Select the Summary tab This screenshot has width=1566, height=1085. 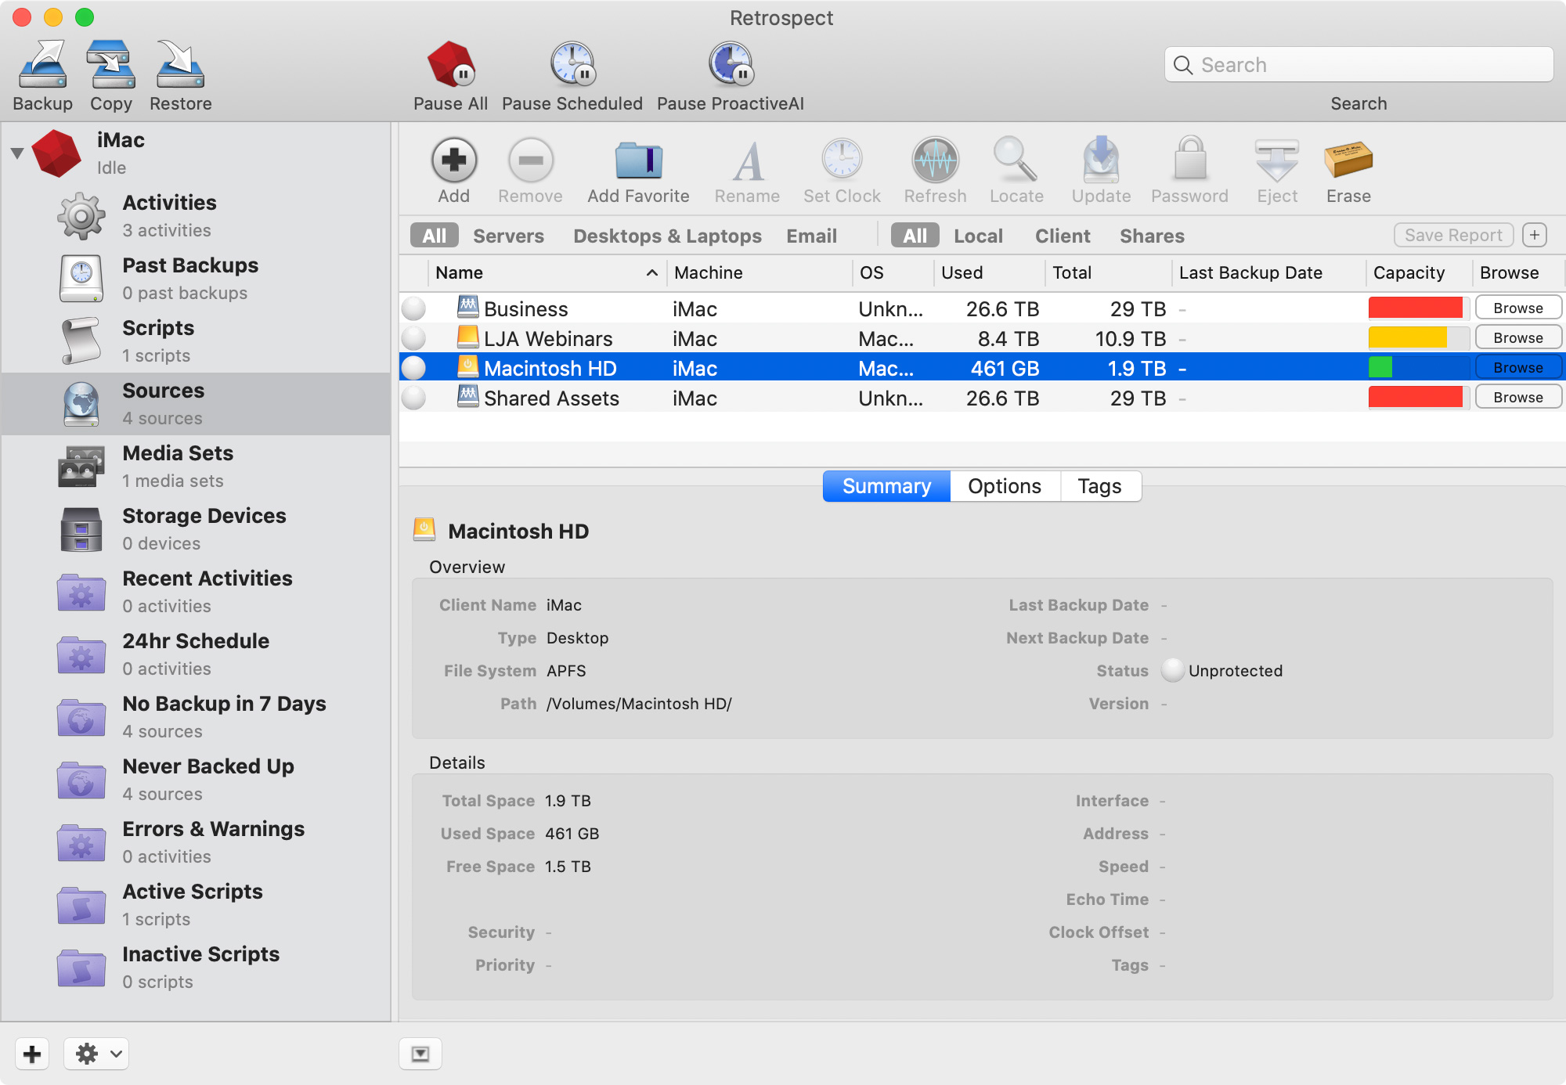coord(886,486)
